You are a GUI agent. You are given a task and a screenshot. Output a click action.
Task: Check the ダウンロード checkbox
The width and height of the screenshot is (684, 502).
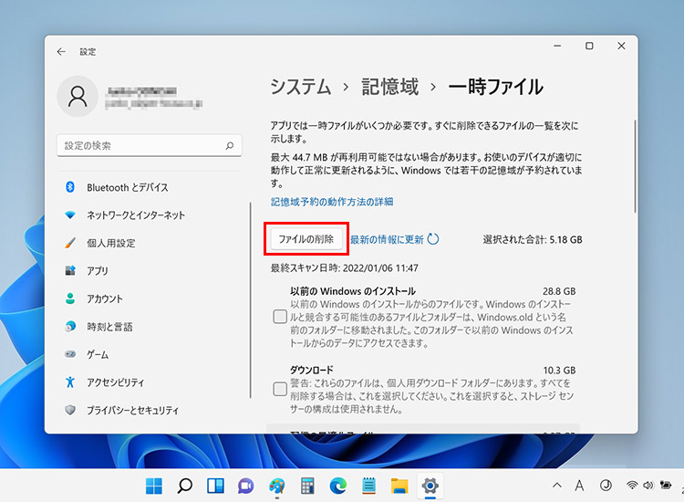pos(281,389)
